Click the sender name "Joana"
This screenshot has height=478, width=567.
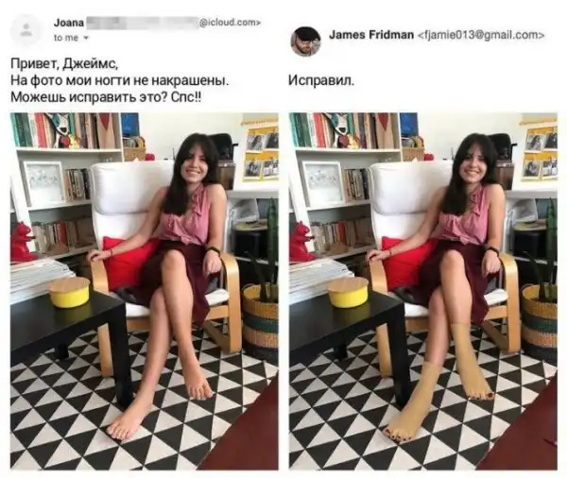[x=69, y=23]
